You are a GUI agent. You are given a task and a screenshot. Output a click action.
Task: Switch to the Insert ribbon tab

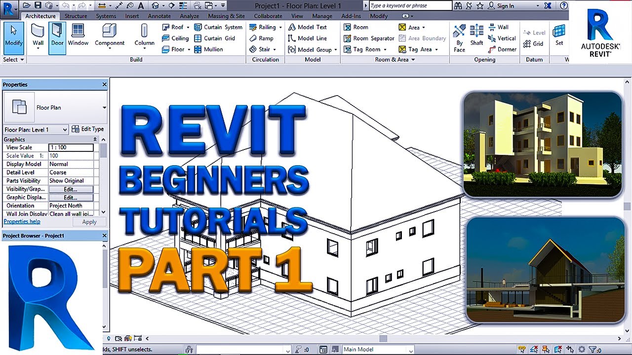(132, 16)
